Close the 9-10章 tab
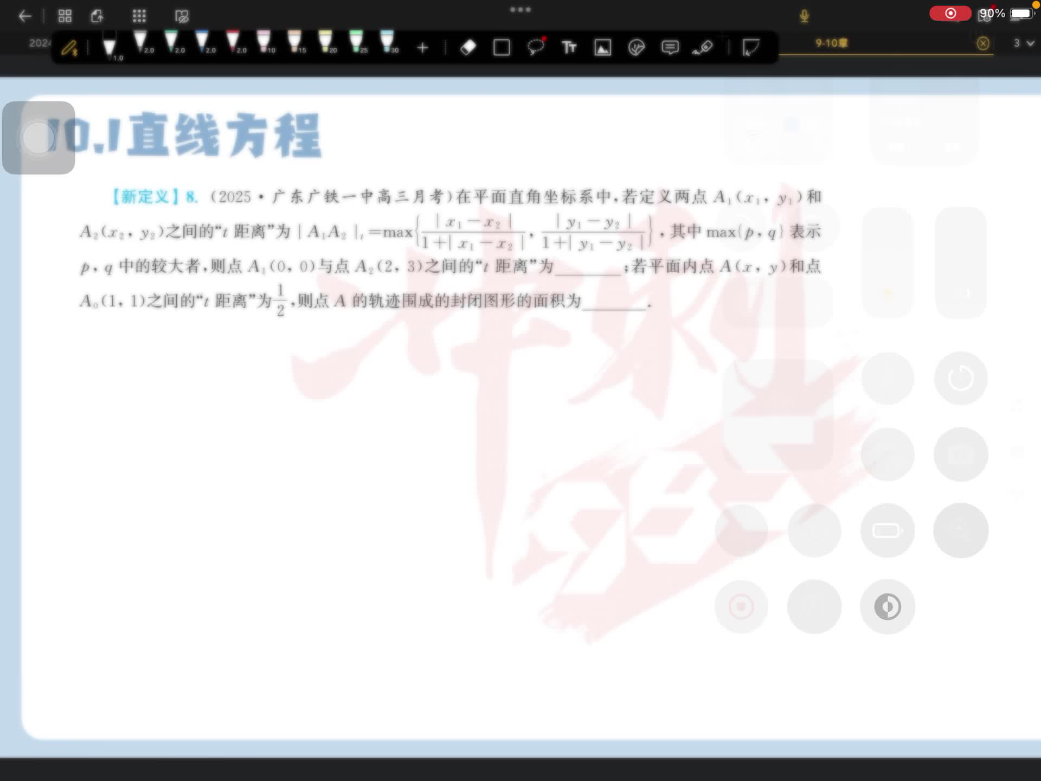The height and width of the screenshot is (781, 1041). (x=982, y=43)
